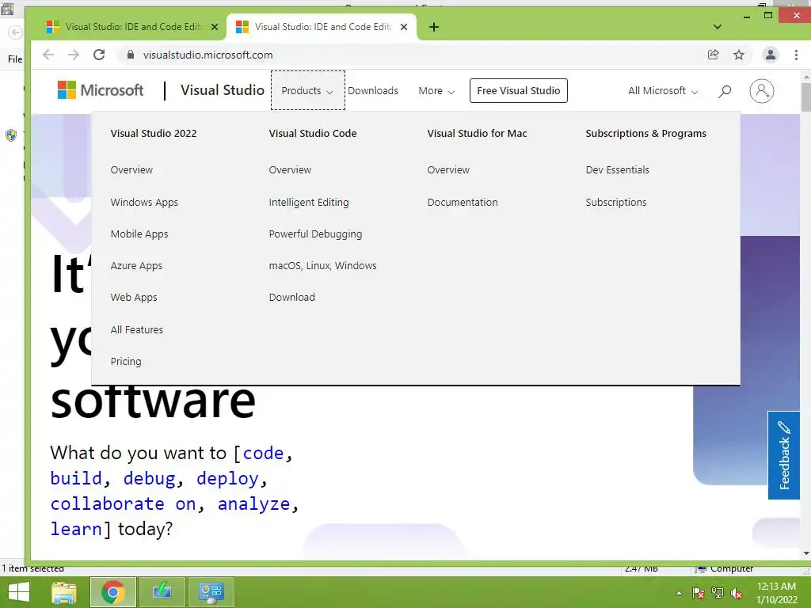The image size is (811, 608).
Task: Close the first Visual Studio tab
Action: click(x=215, y=27)
